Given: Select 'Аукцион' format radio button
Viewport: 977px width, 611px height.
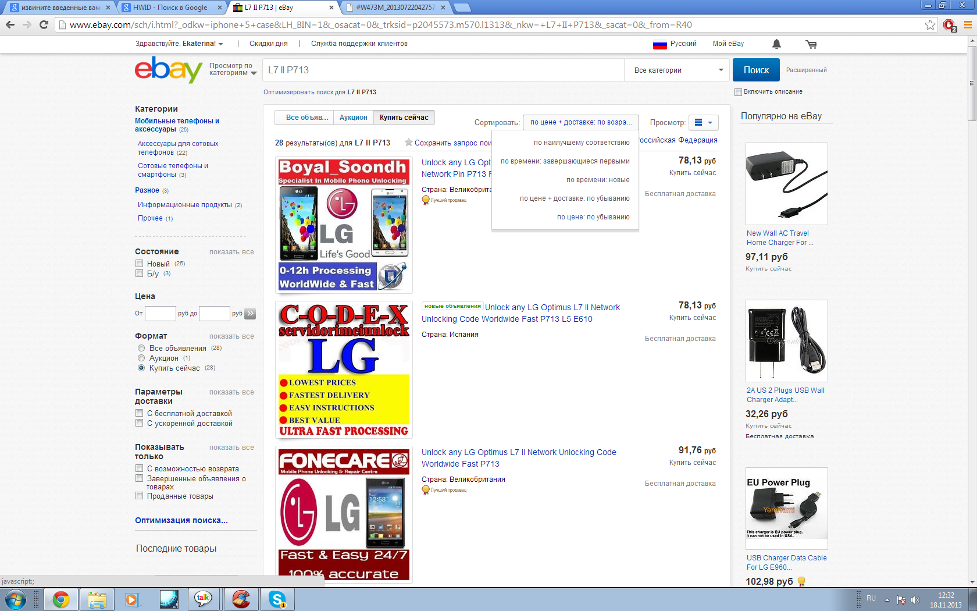Looking at the screenshot, I should [x=141, y=358].
